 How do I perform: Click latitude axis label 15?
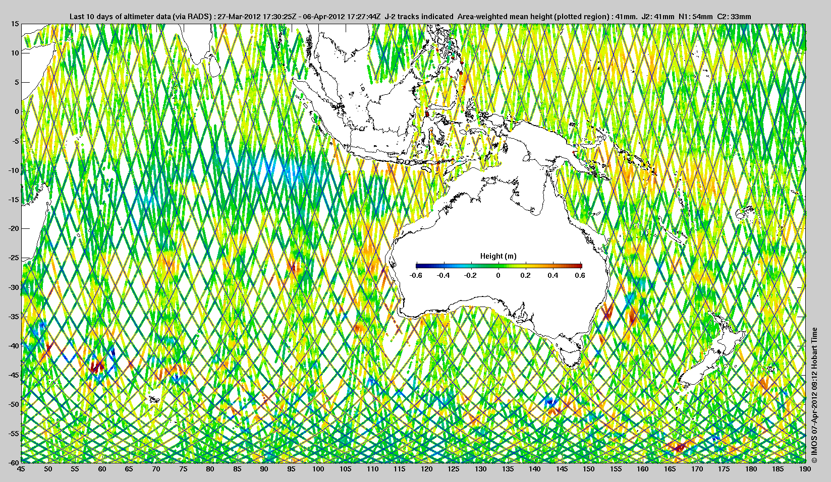16,24
